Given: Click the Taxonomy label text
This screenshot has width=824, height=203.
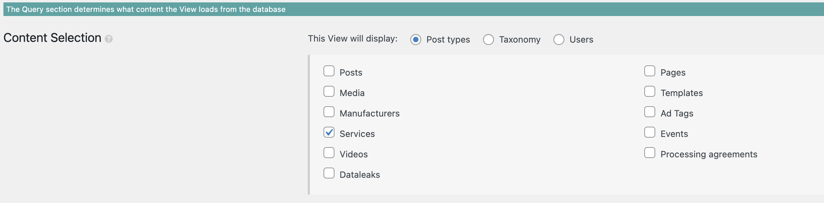Looking at the screenshot, I should point(520,40).
